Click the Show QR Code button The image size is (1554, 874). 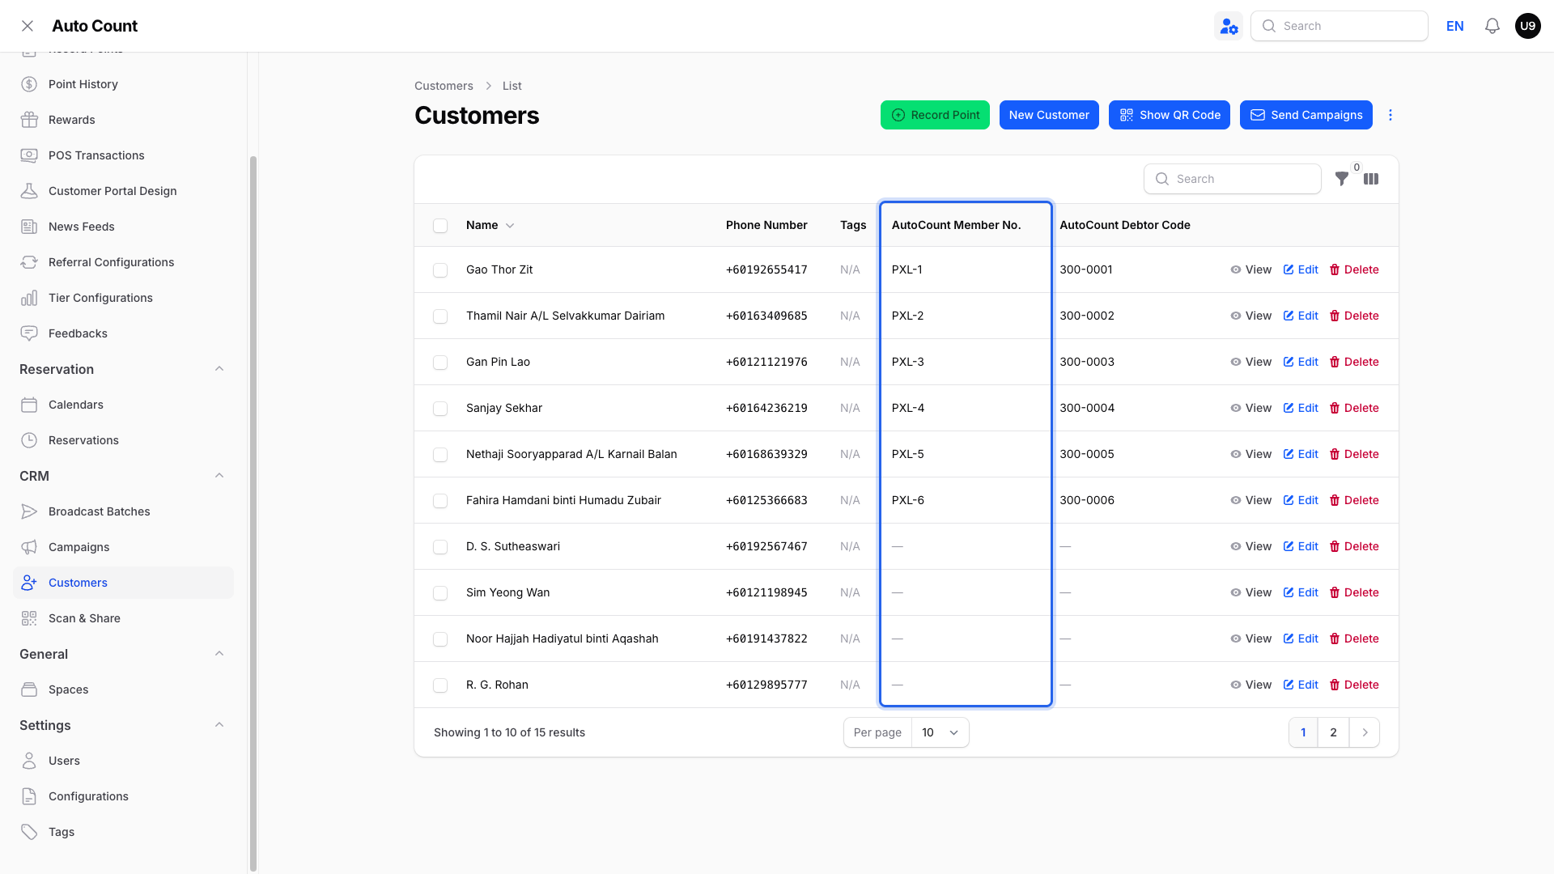coord(1170,115)
